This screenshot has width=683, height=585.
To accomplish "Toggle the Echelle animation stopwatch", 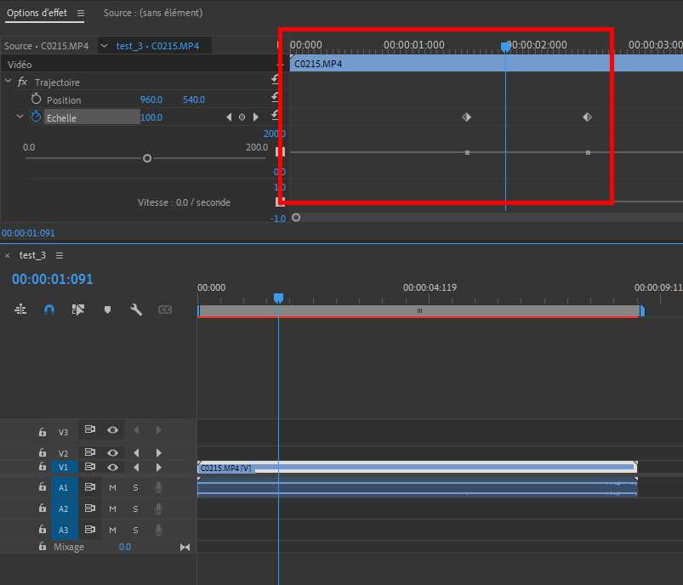I will (37, 116).
